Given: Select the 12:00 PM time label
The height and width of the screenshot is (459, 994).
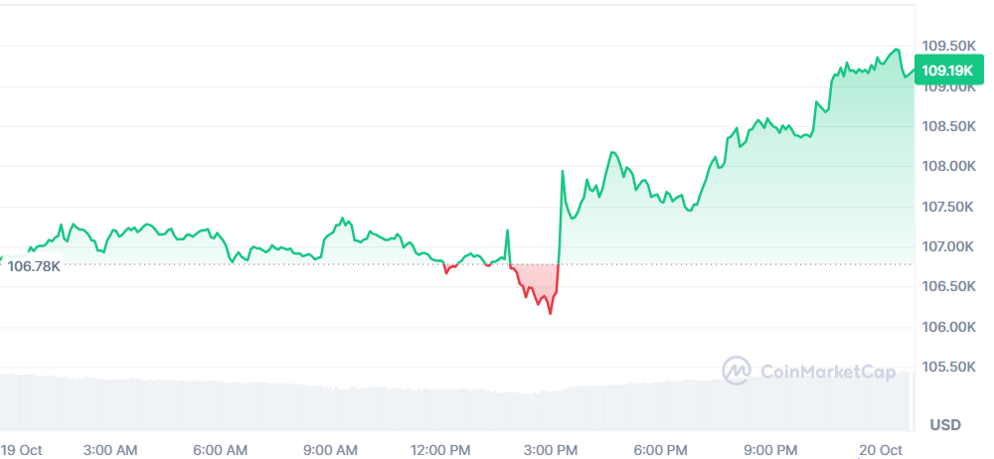Looking at the screenshot, I should click(x=440, y=450).
